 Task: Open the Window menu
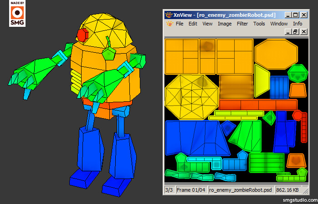coord(279,24)
